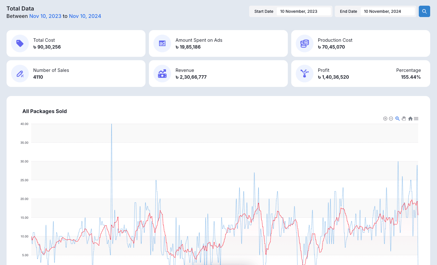437x265 pixels.
Task: Click the Number of Sales value 4110
Action: tap(38, 77)
